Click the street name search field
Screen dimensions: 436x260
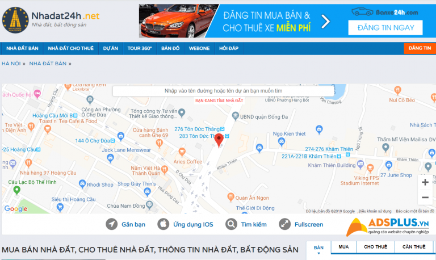coord(223,91)
